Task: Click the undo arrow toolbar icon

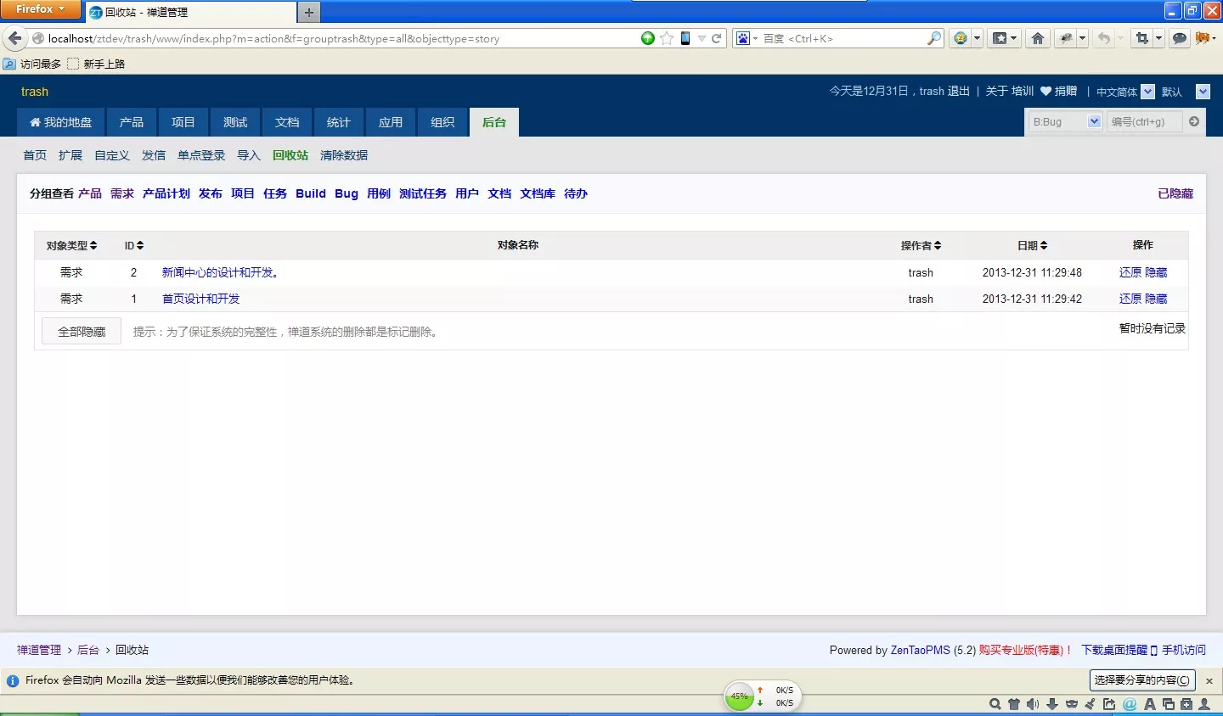Action: pos(1104,38)
